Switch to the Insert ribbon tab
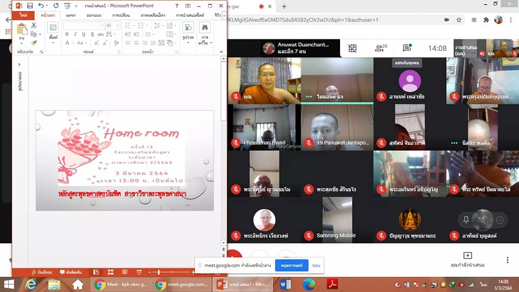 pos(70,15)
